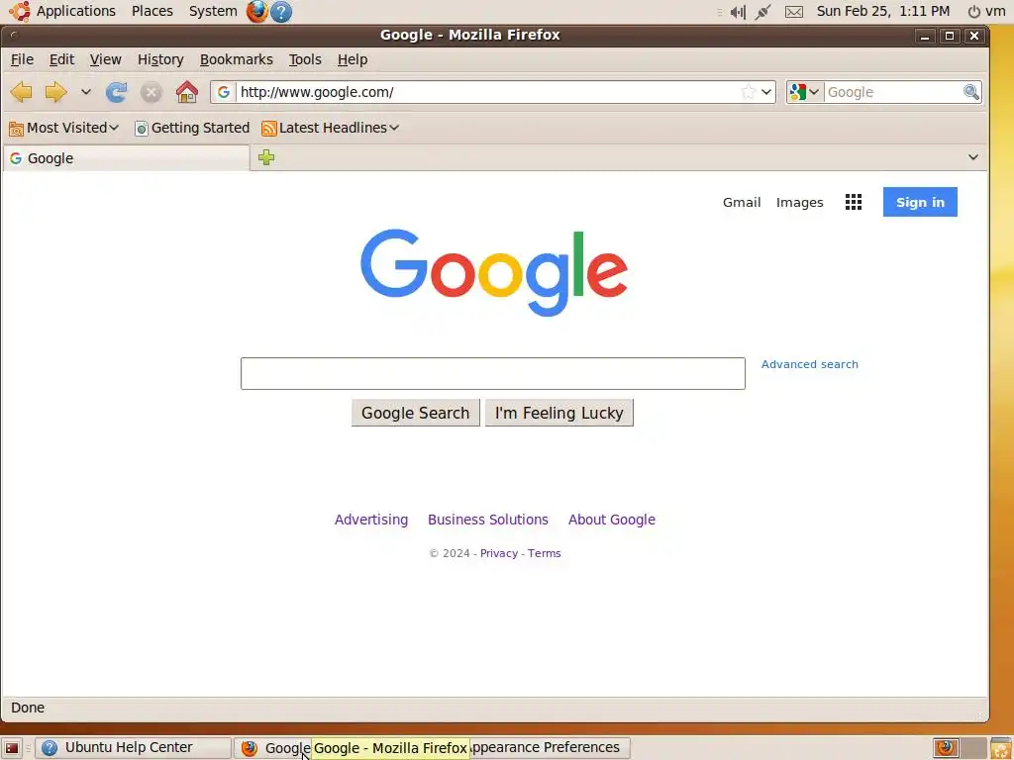This screenshot has height=760, width=1014.
Task: Click the network connection icon in the panel
Action: (763, 12)
